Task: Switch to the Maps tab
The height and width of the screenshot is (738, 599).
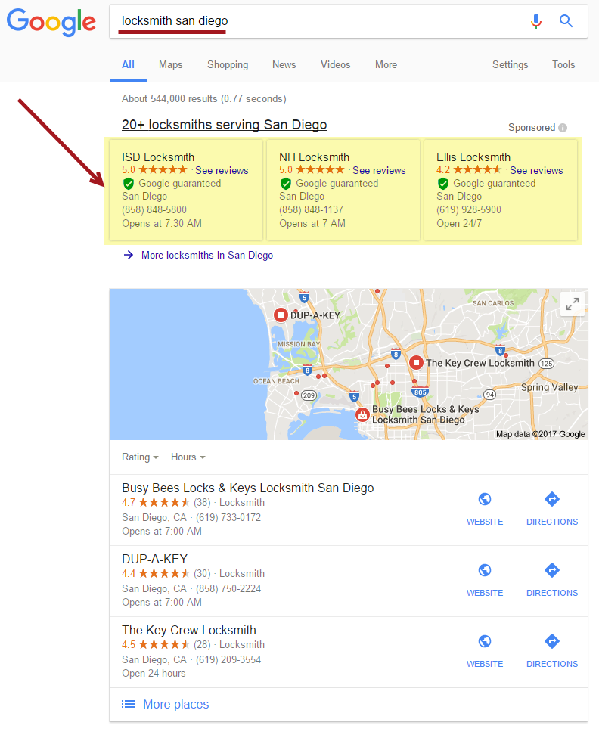Action: tap(170, 65)
